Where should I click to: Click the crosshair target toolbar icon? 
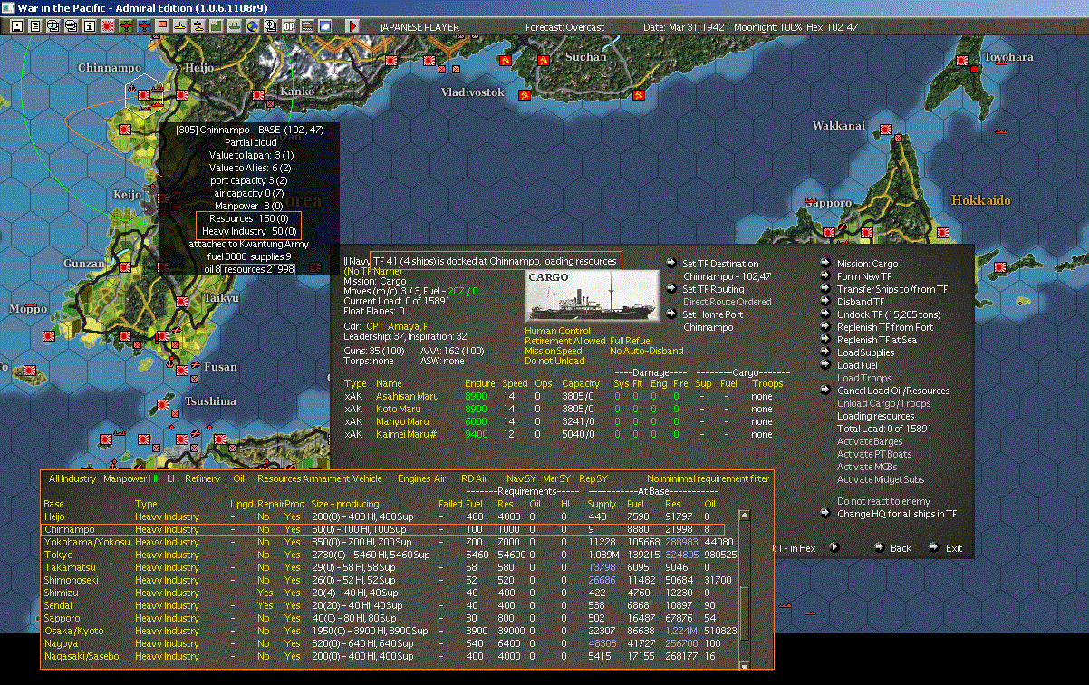pyautogui.click(x=271, y=26)
